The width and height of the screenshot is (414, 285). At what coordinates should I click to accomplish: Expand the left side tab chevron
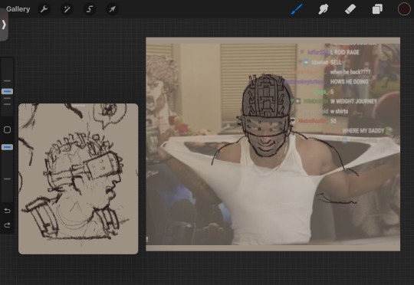coord(4,25)
